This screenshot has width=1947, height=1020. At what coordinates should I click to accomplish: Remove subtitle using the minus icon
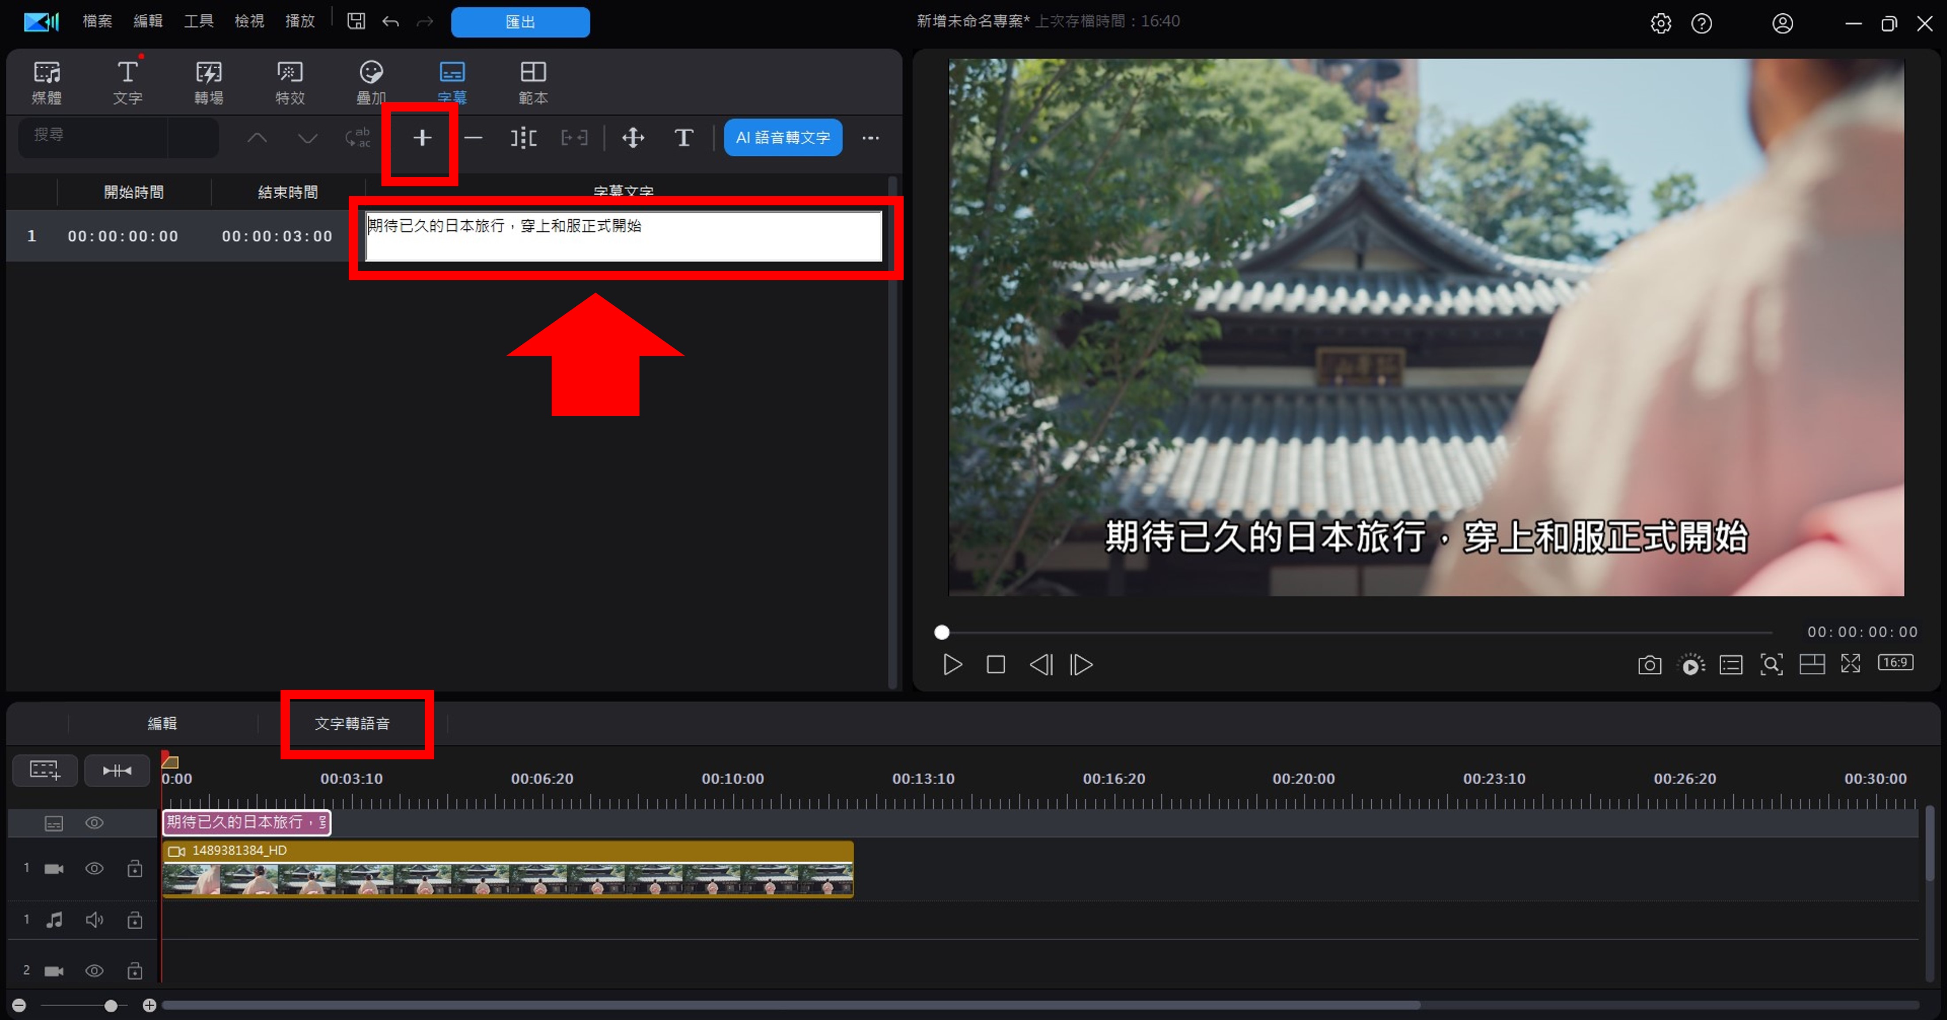(x=473, y=138)
